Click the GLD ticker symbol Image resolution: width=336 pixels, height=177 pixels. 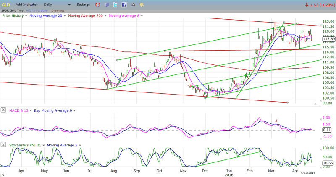pyautogui.click(x=7, y=5)
